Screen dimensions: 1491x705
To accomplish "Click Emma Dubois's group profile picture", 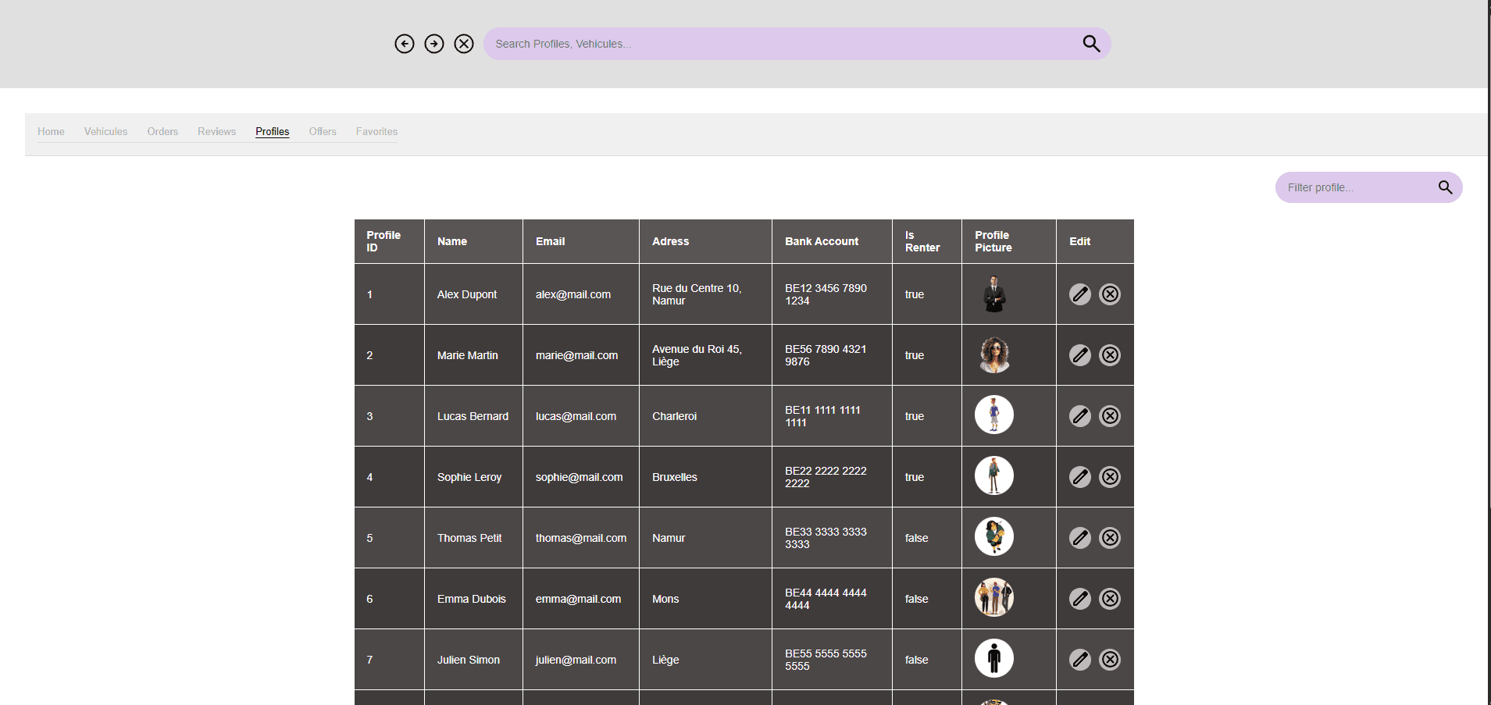I will click(994, 597).
